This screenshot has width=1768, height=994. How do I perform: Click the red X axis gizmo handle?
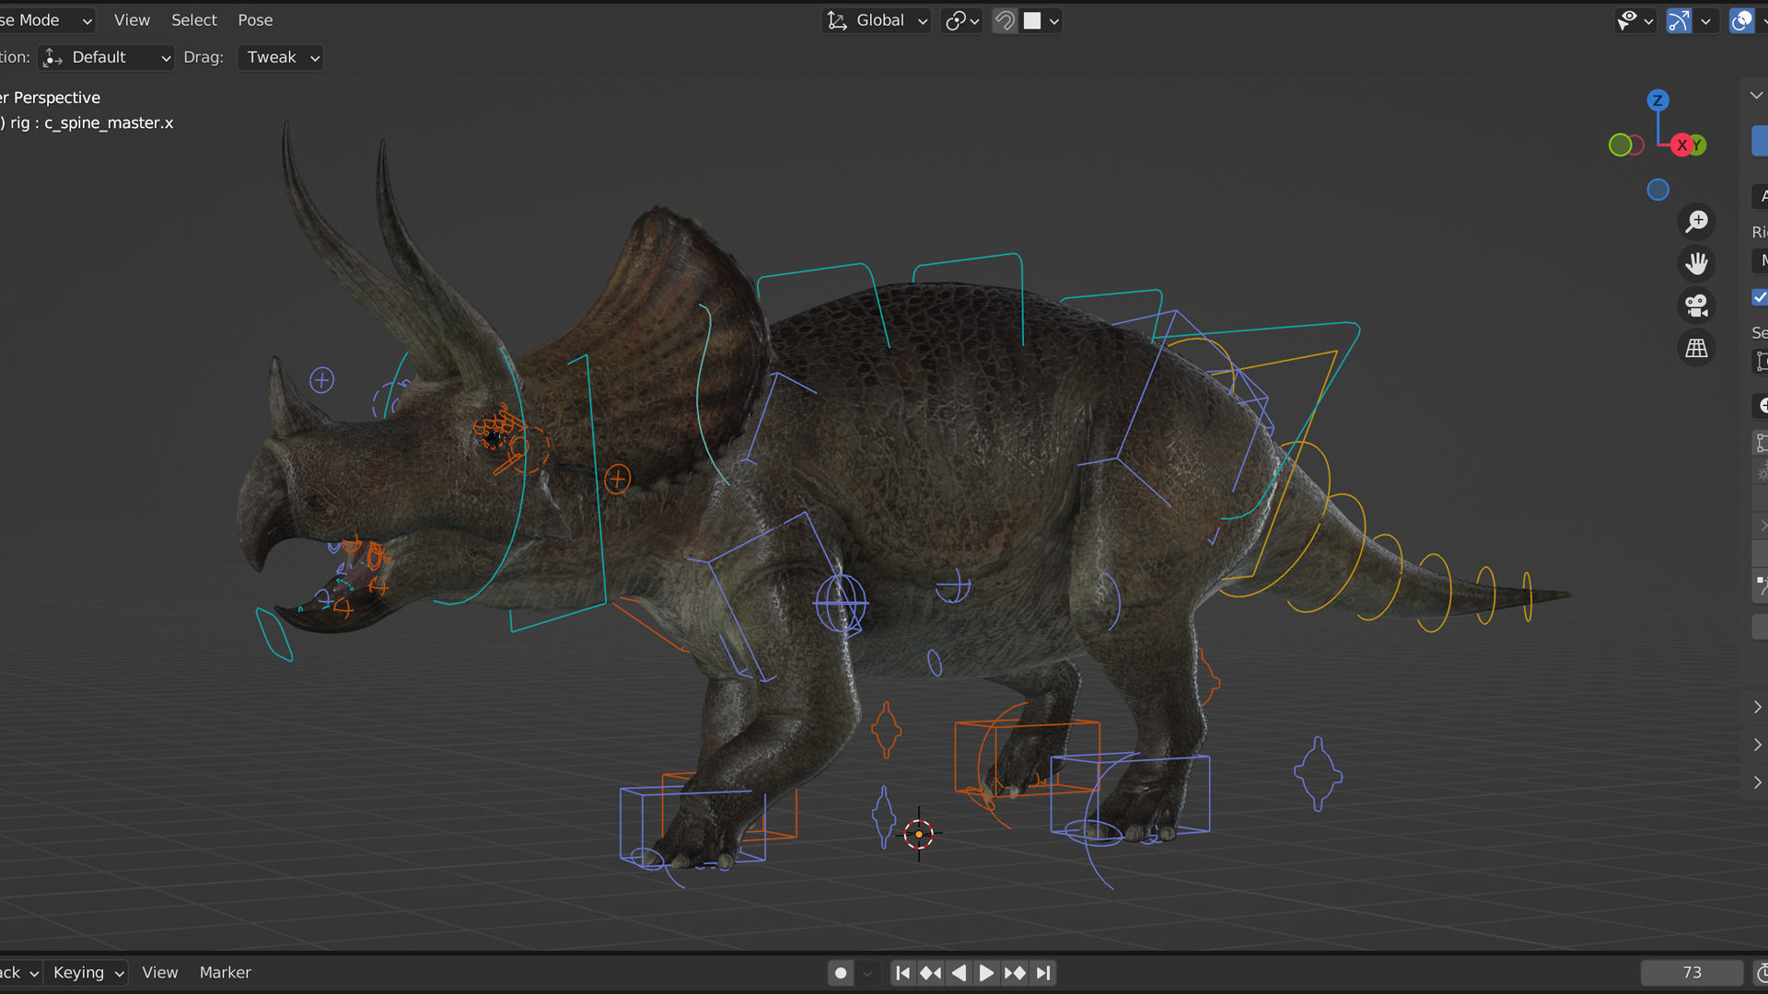click(1681, 144)
